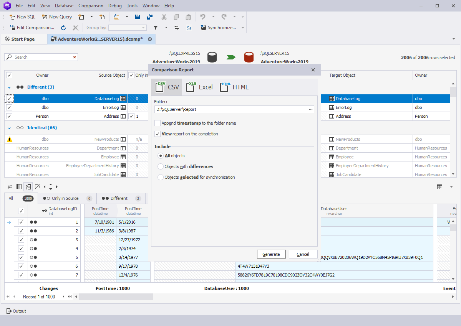Toggle checkbox for DatabaseLogID 3 record

coord(21,240)
